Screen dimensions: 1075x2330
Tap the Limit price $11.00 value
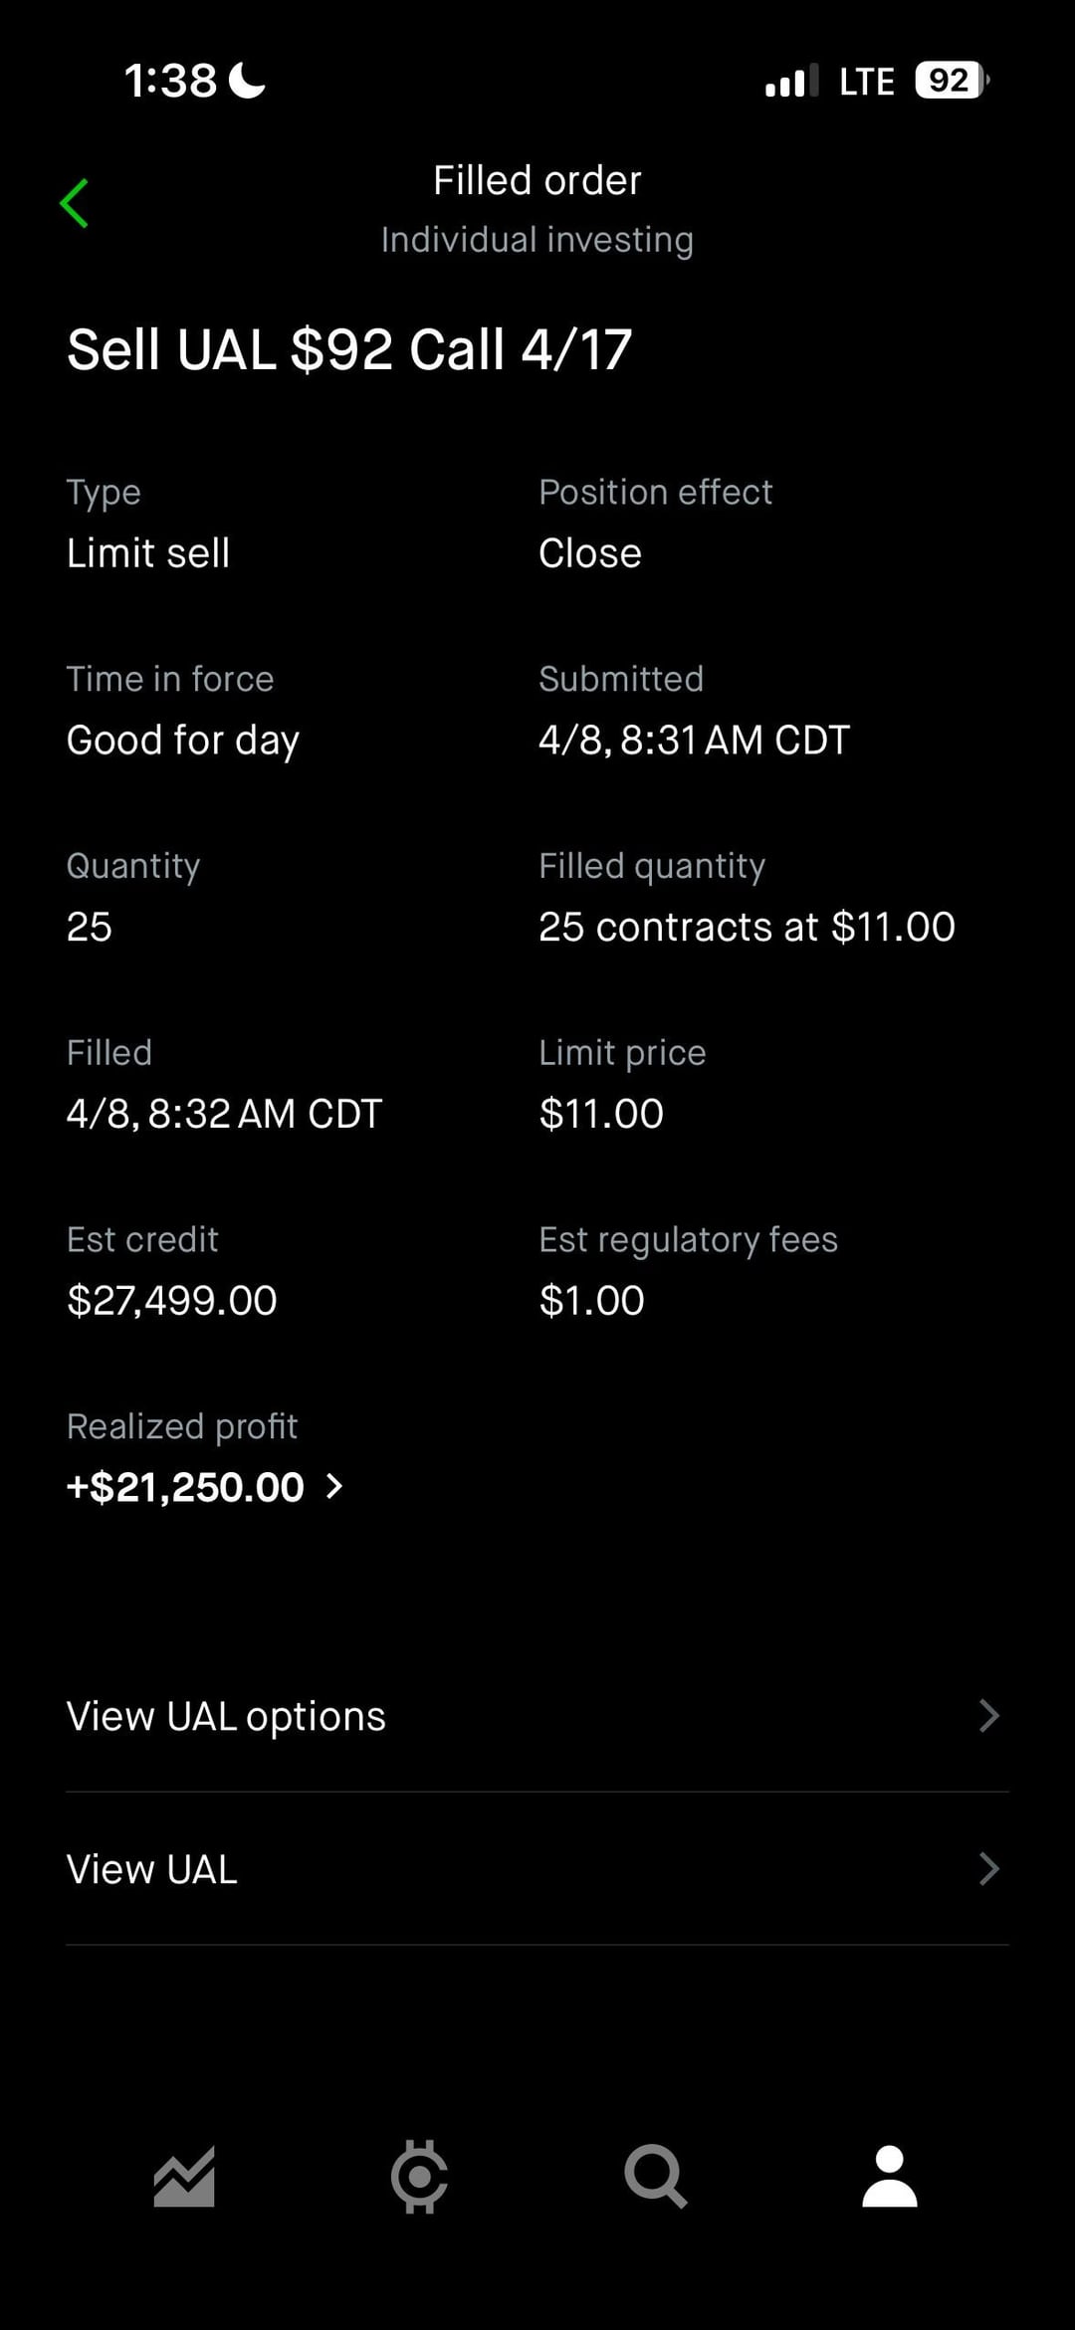coord(601,1114)
